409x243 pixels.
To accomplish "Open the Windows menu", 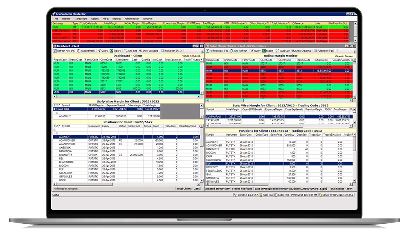I will [x=148, y=19].
